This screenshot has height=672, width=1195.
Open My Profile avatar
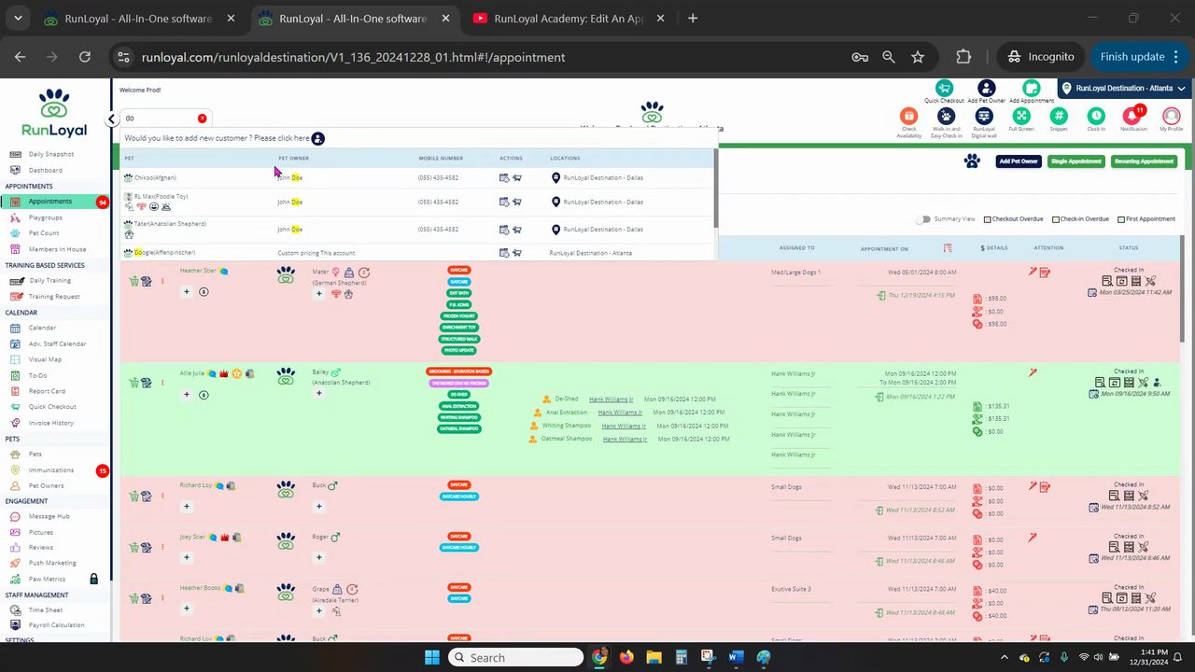click(1171, 116)
